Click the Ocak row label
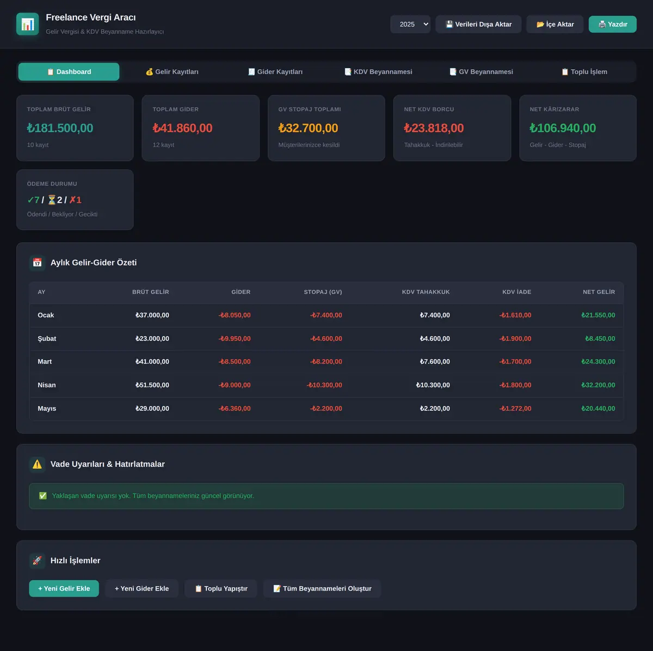The width and height of the screenshot is (653, 651). (46, 315)
